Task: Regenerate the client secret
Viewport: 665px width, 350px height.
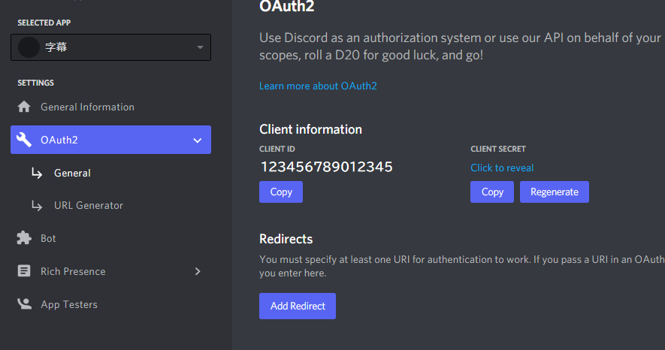Action: (555, 192)
